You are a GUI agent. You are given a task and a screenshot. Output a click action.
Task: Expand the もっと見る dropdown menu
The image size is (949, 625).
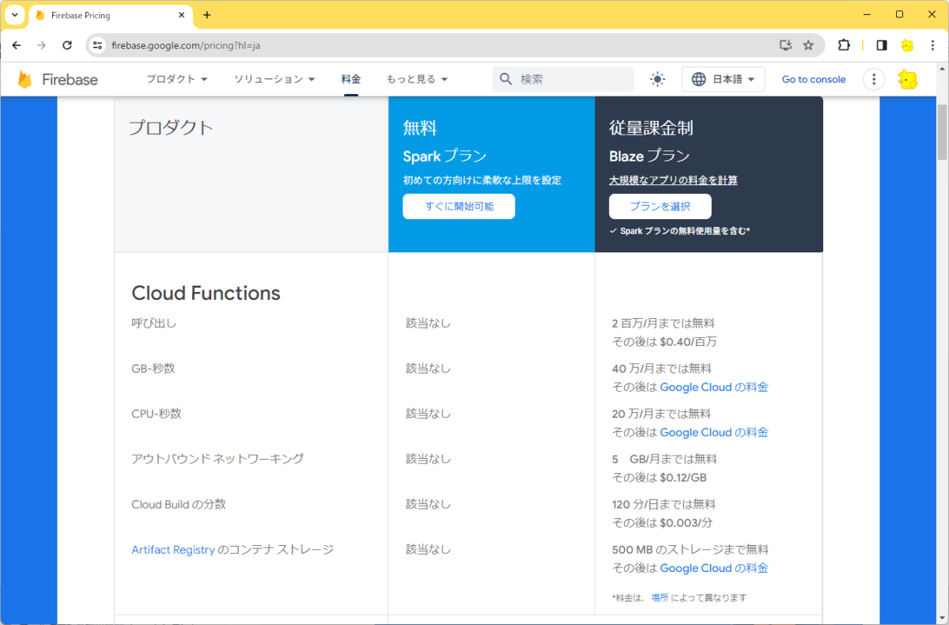click(418, 79)
